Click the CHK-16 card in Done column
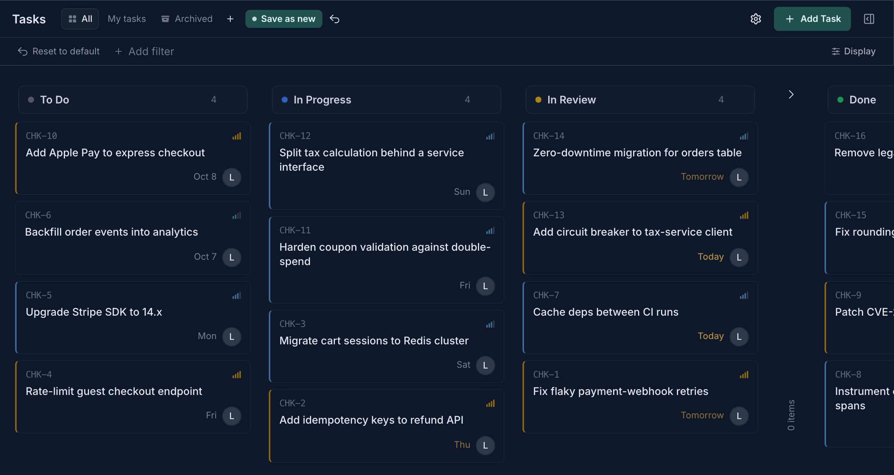The image size is (894, 475). coord(860,158)
